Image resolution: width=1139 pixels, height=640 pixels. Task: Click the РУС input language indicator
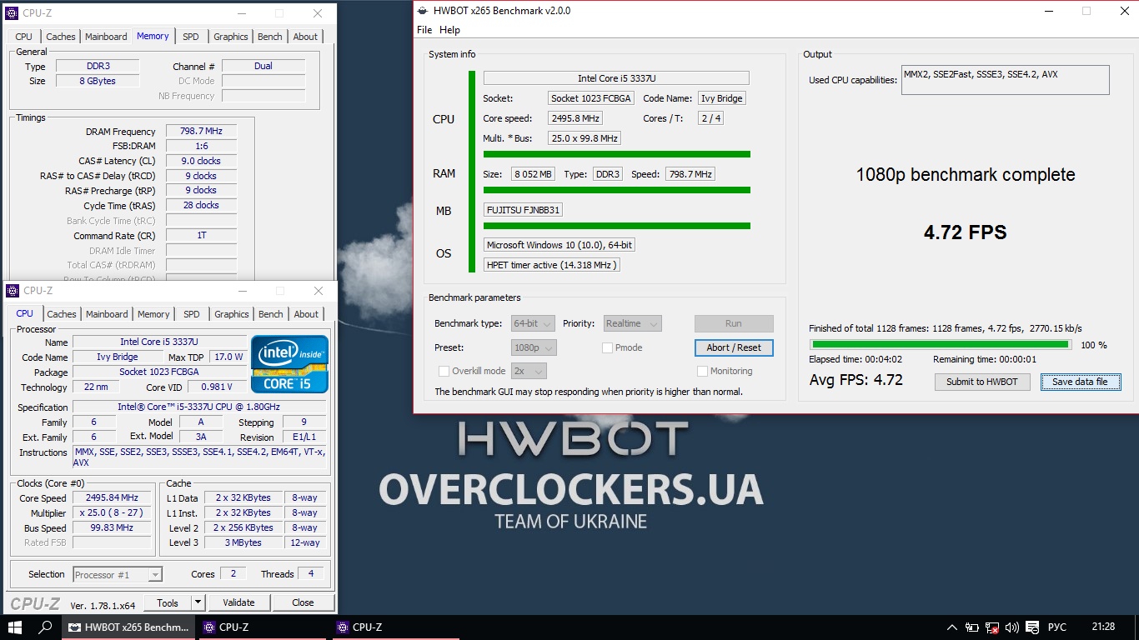1057,627
